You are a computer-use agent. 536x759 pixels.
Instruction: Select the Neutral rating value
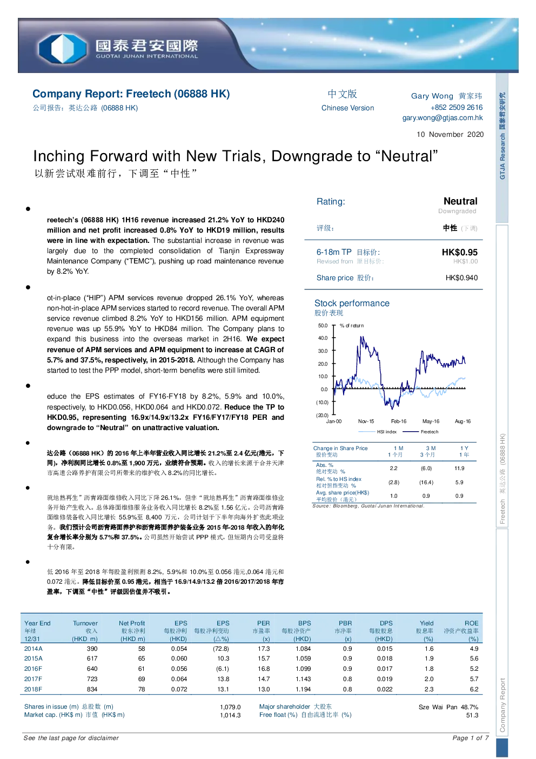(x=460, y=201)
